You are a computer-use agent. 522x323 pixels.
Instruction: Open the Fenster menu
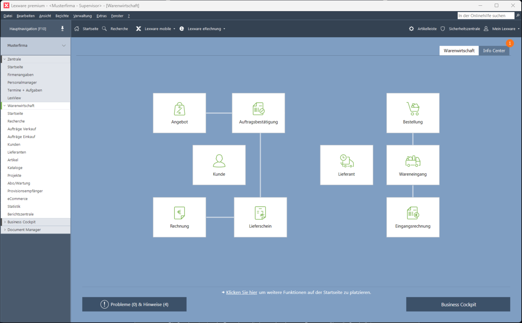click(117, 16)
